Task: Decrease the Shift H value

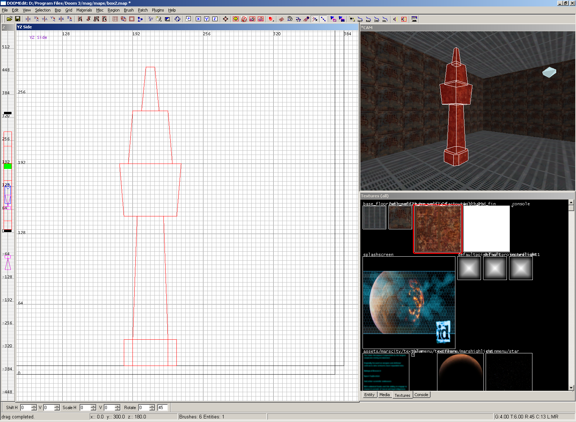Action: point(34,409)
